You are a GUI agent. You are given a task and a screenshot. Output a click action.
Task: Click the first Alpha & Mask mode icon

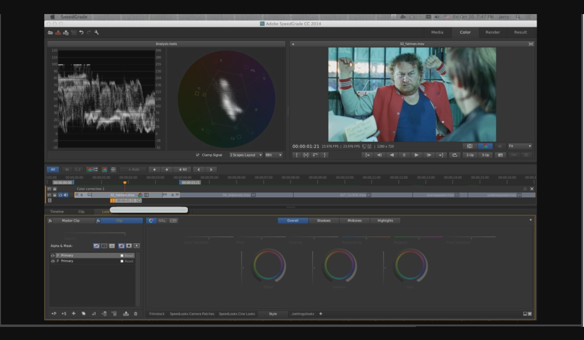coord(96,246)
